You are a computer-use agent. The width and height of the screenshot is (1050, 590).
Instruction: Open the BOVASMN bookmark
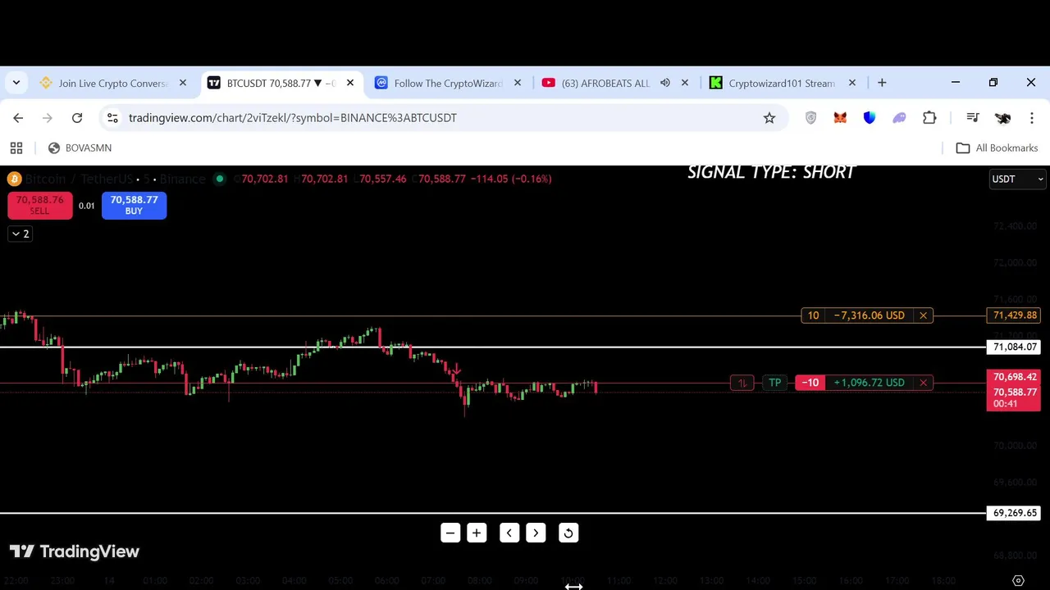[x=80, y=148]
